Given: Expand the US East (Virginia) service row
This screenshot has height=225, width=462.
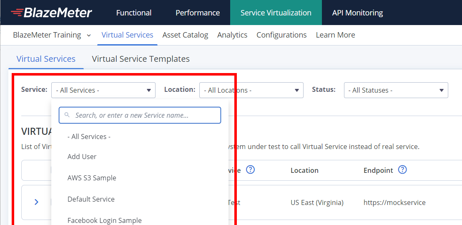Looking at the screenshot, I should click(x=36, y=202).
